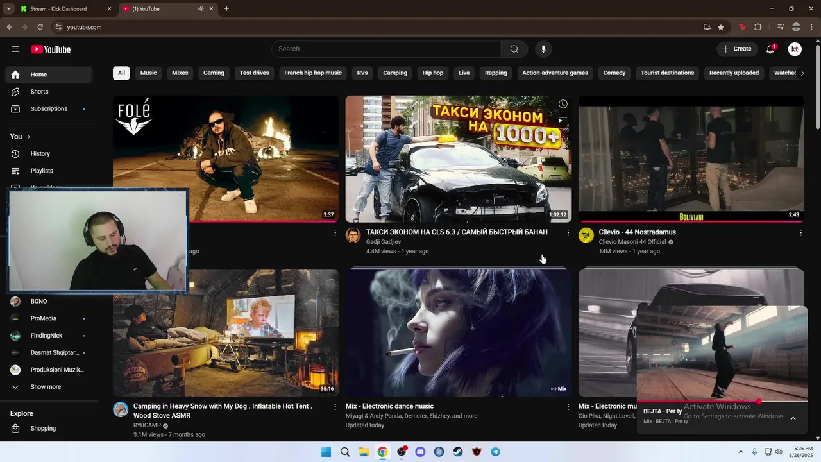
Task: Select the Live chip
Action: click(464, 73)
